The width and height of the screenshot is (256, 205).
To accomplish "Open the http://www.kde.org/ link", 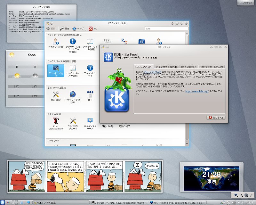I will (x=197, y=91).
